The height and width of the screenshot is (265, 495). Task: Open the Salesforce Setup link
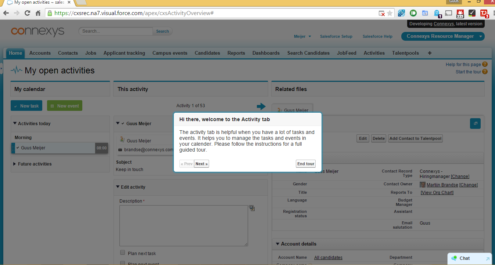point(336,36)
